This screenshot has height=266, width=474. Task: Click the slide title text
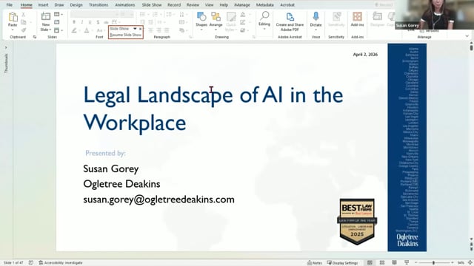click(213, 109)
